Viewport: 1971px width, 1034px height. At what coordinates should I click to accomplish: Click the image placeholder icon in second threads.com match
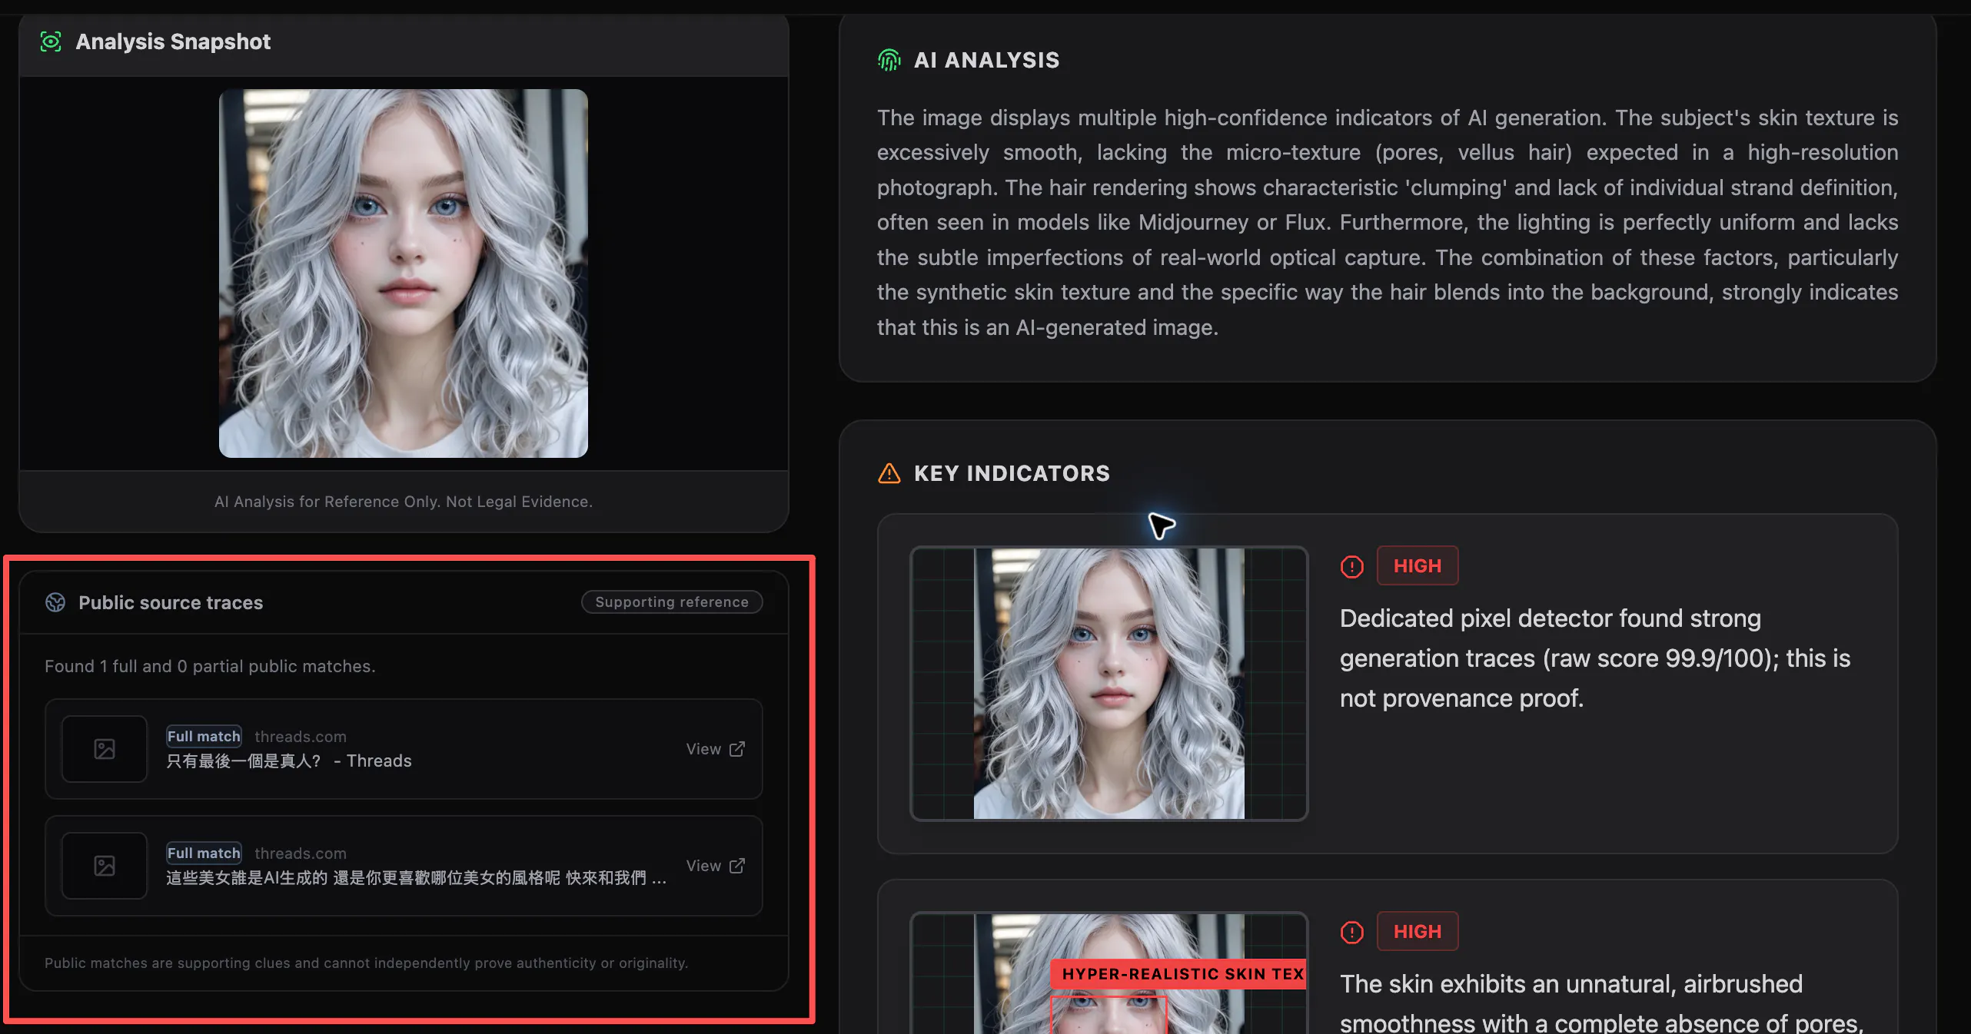(x=105, y=866)
